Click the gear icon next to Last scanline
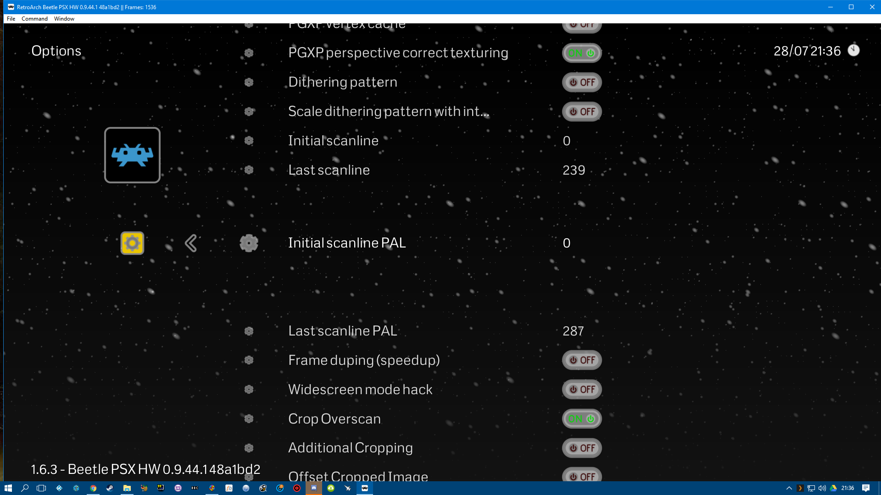Screen dimensions: 881x495 (x=249, y=170)
